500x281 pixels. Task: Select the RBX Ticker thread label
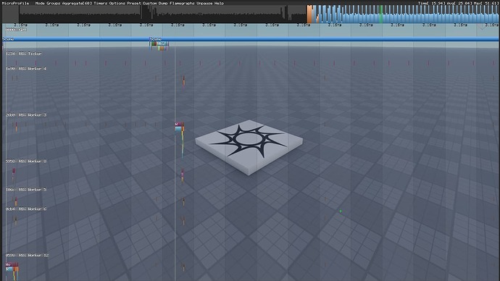click(x=24, y=54)
